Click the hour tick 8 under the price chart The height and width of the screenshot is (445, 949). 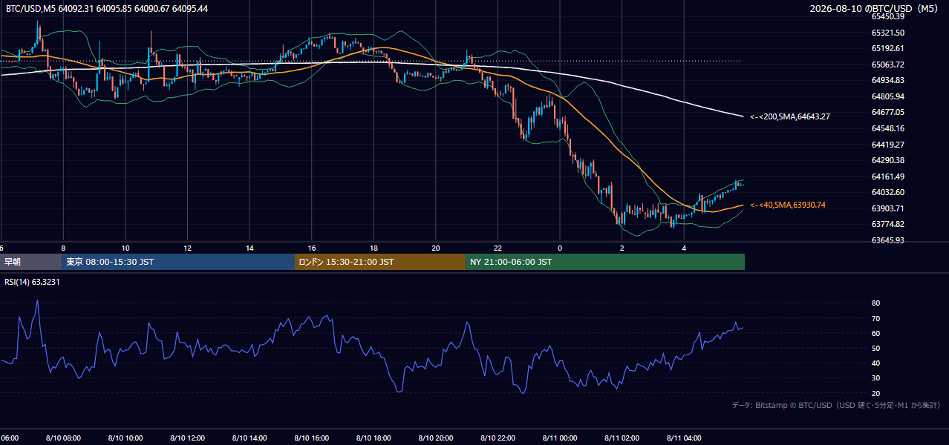(63, 248)
